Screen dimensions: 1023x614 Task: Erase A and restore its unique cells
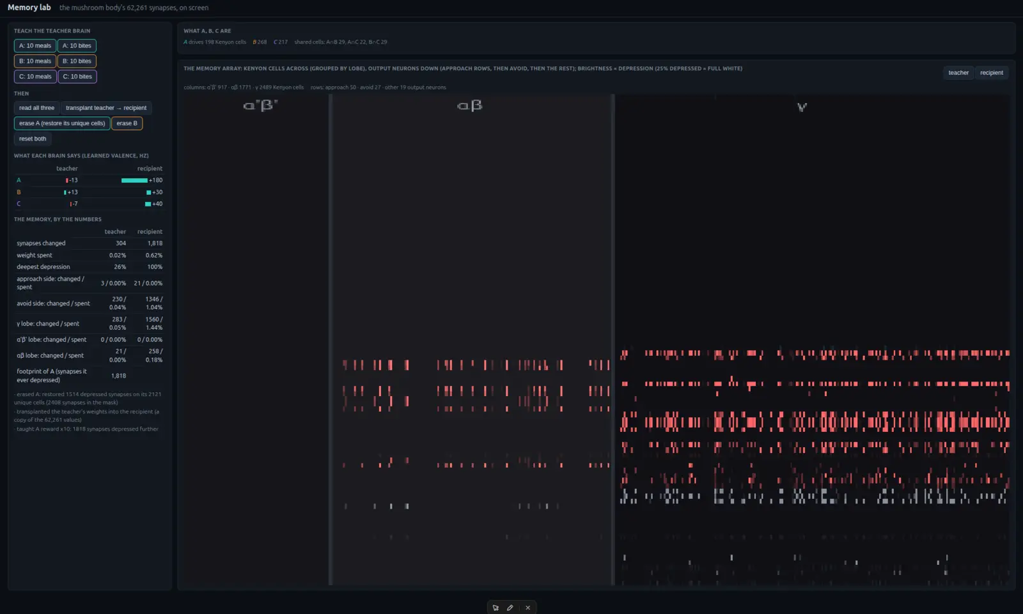click(62, 123)
